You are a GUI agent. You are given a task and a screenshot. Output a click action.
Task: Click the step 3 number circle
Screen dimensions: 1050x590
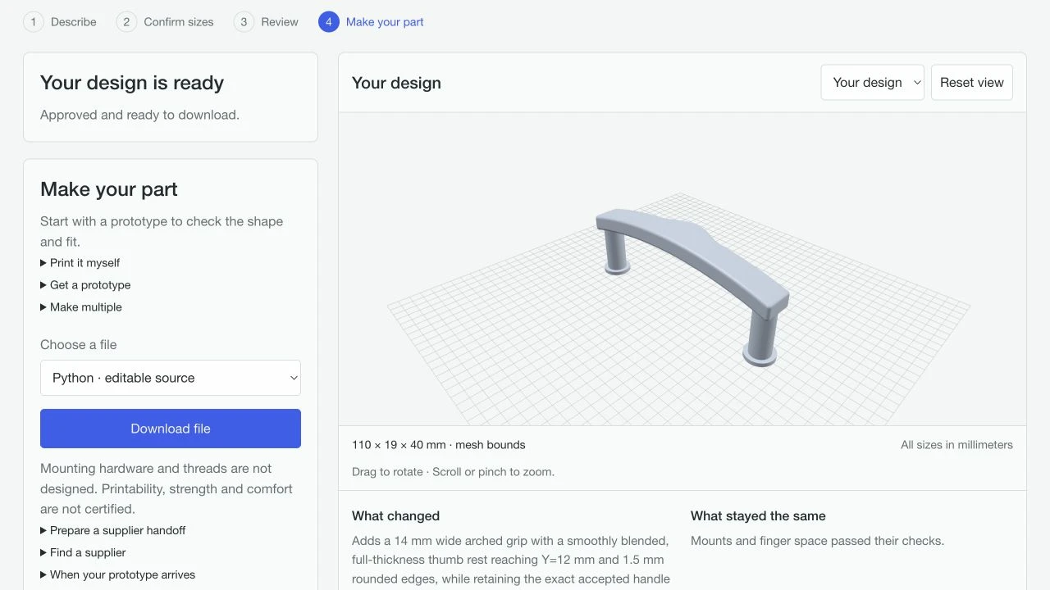(244, 22)
